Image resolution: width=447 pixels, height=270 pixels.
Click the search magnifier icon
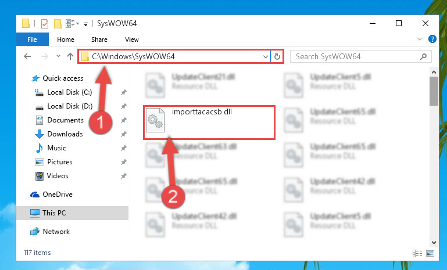point(423,57)
